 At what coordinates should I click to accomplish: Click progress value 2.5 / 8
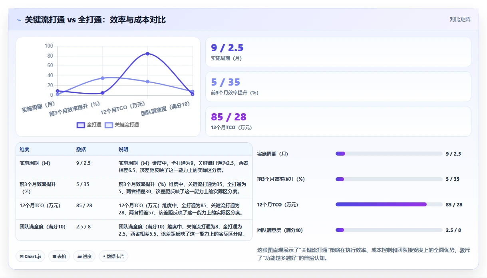pos(453,230)
